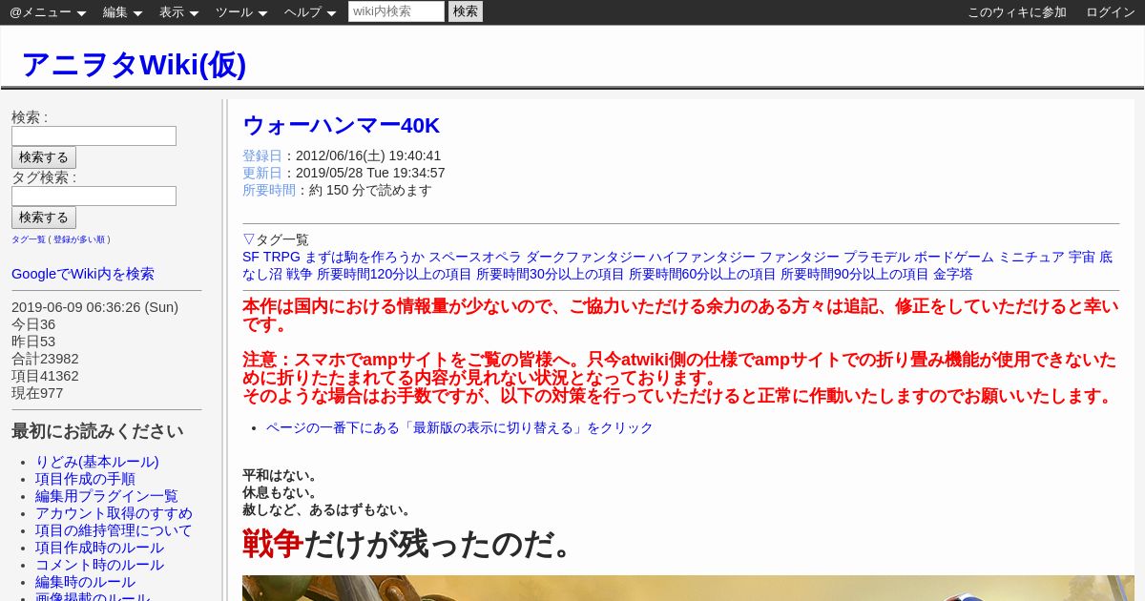
Task: Click 所要時間120分以上の項目 tag link
Action: [394, 274]
